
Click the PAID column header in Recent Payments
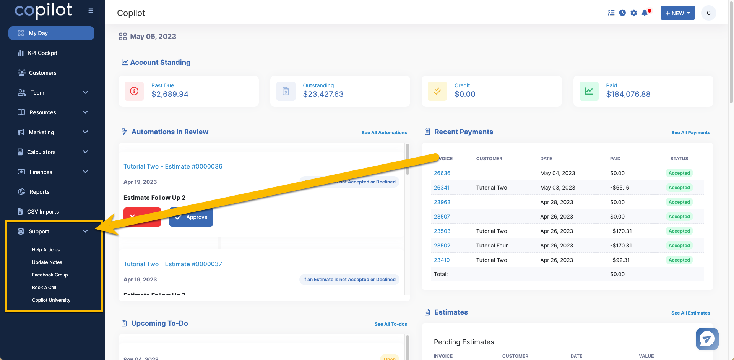tap(615, 159)
